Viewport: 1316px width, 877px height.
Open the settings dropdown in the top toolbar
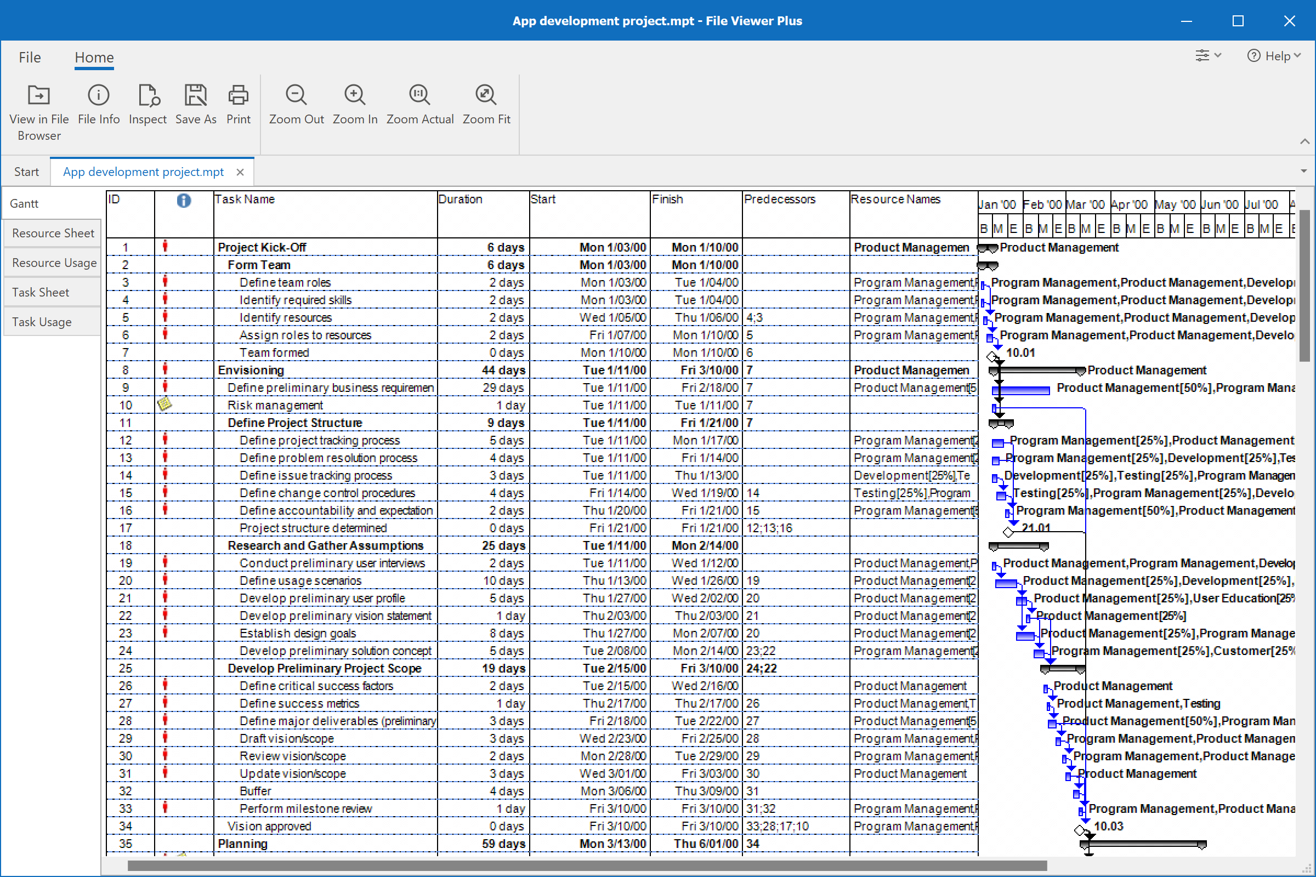[x=1208, y=55]
